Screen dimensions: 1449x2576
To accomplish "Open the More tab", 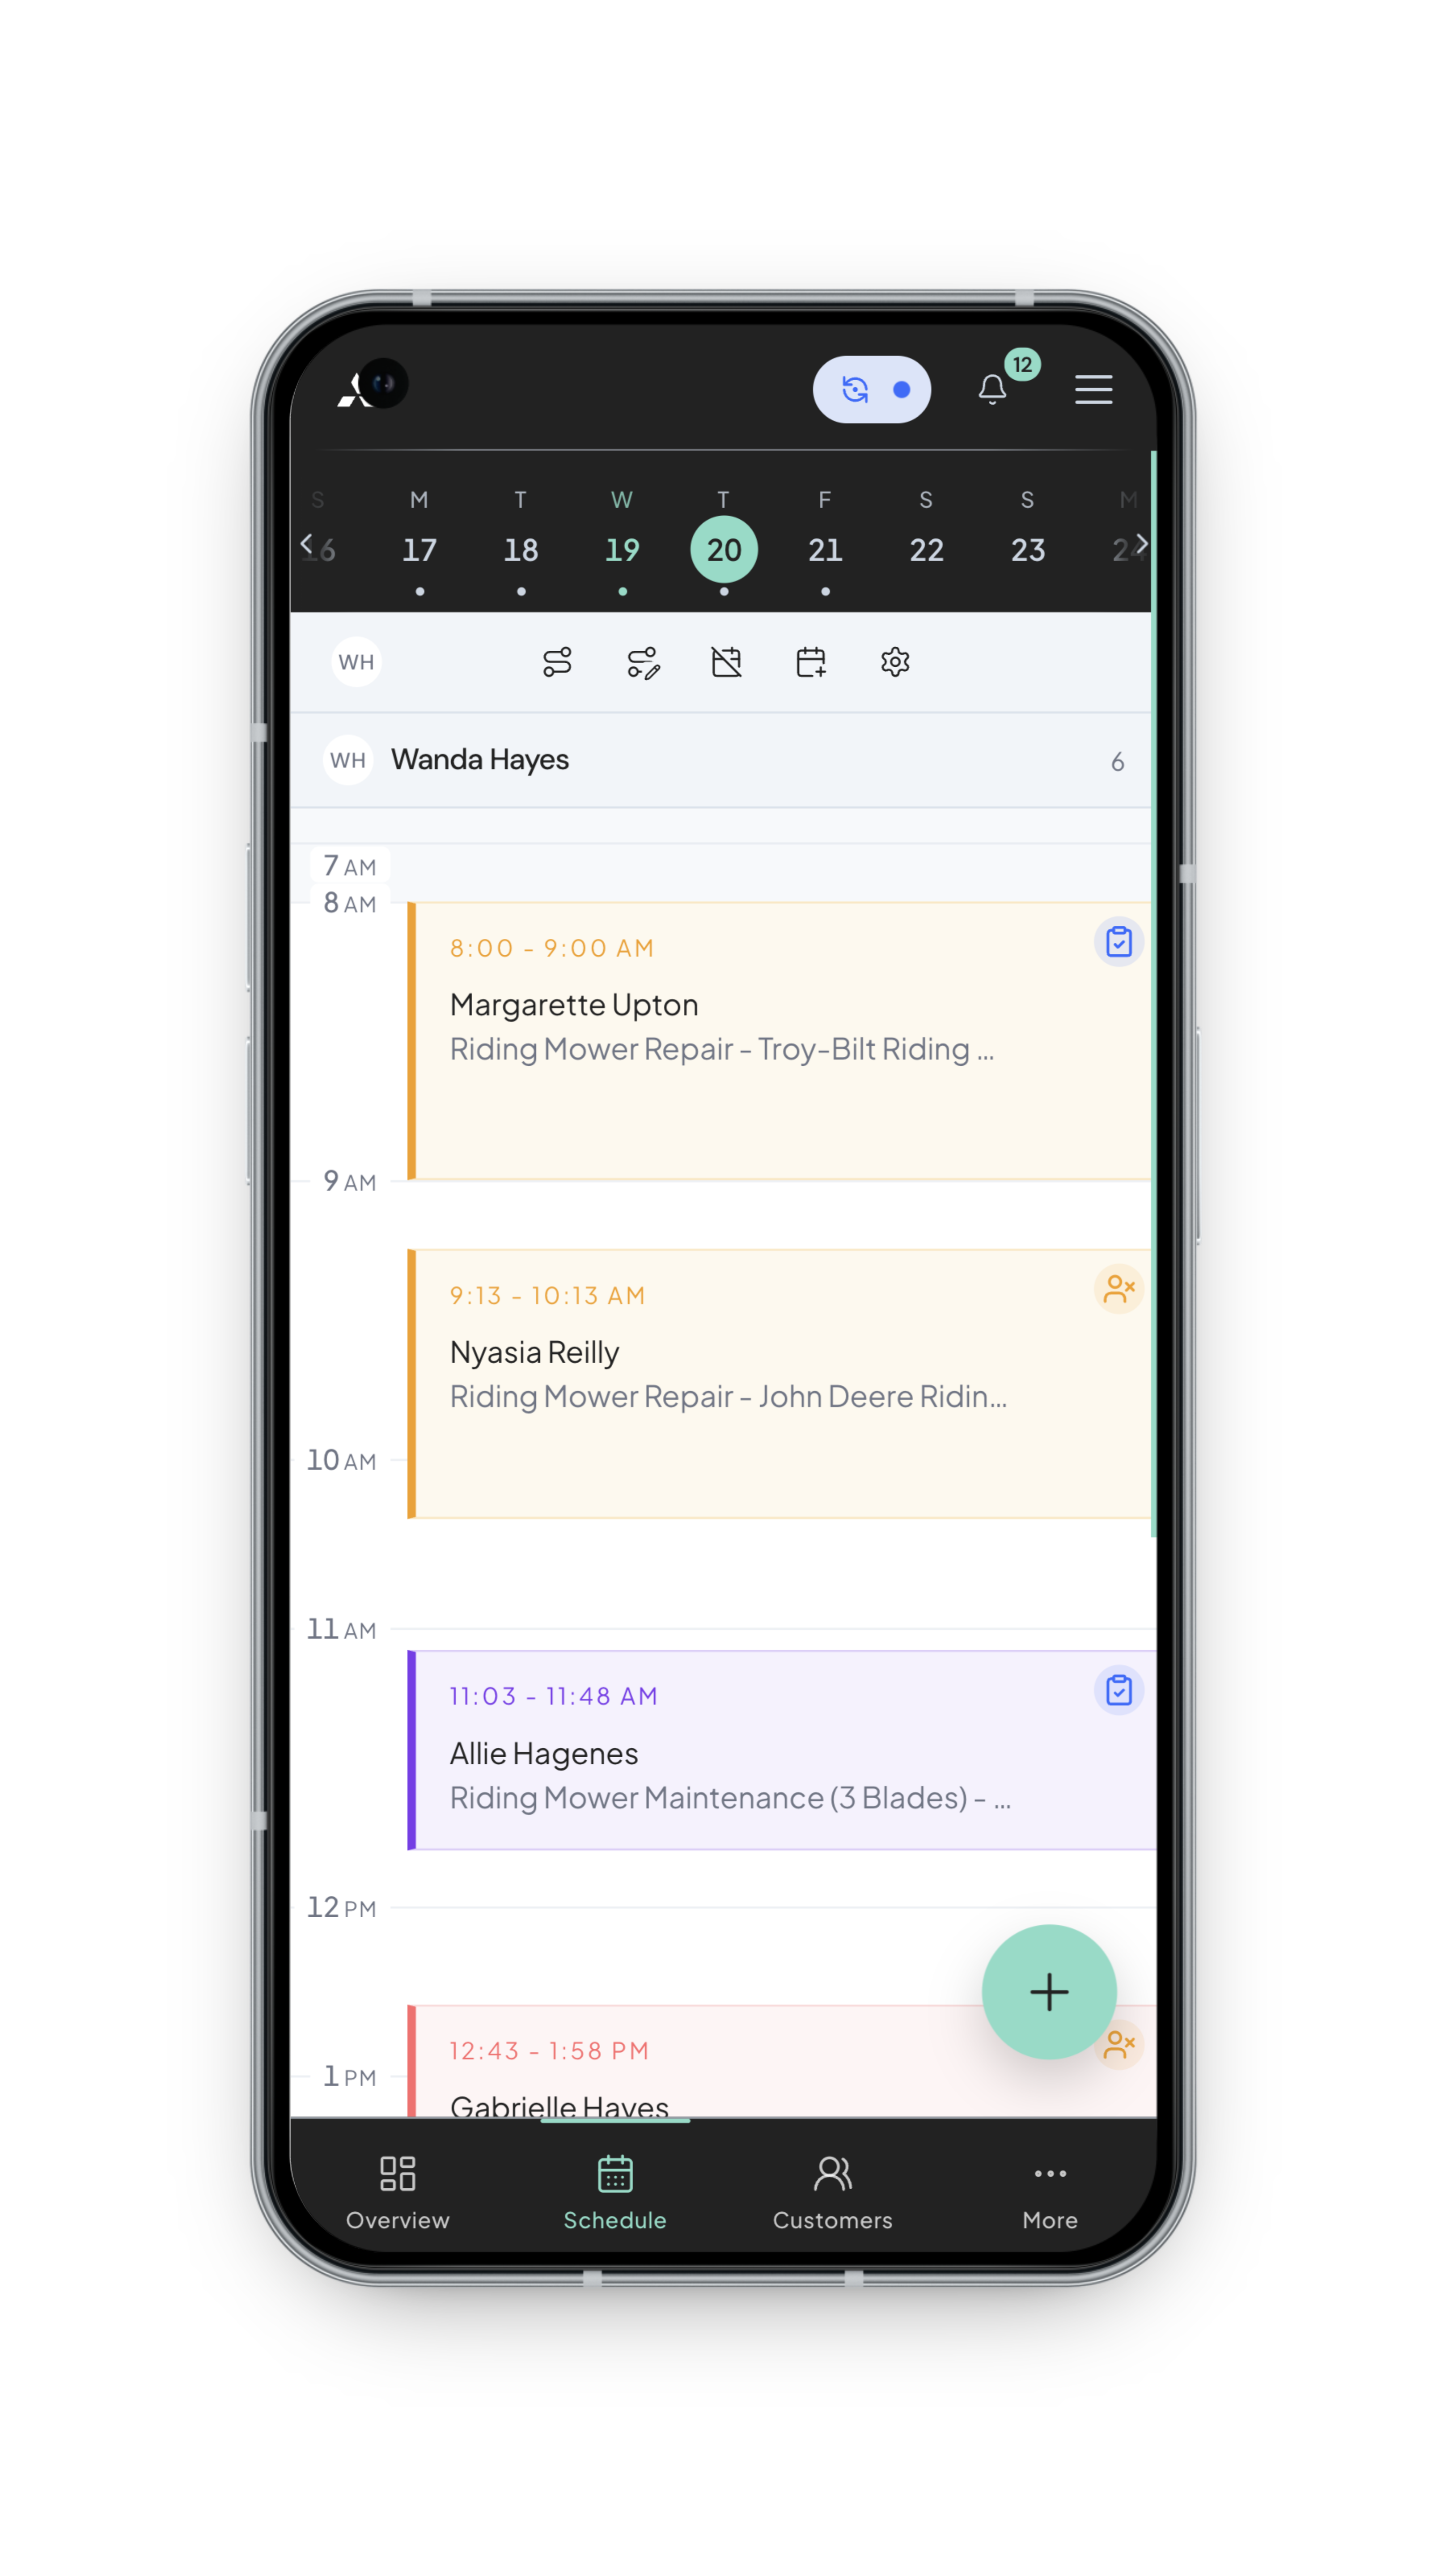I will point(1050,2194).
